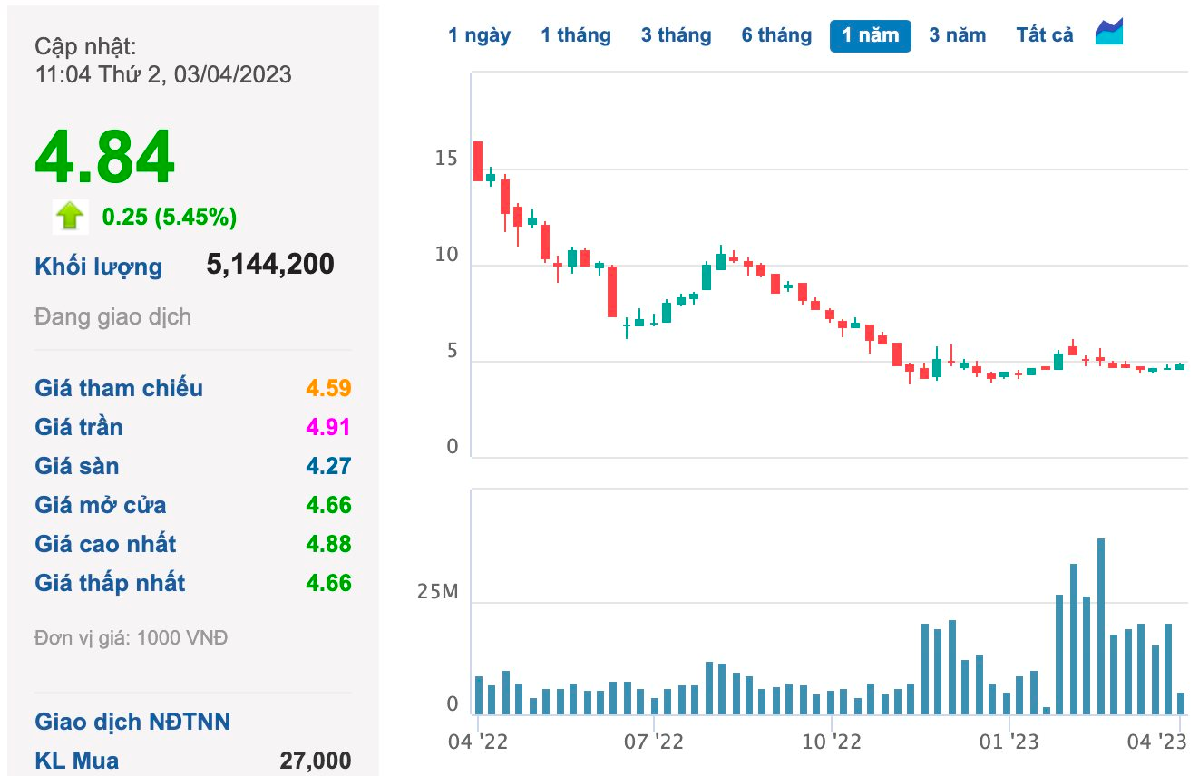This screenshot has width=1199, height=776.
Task: Click the Giá sàn label
Action: pos(77,466)
